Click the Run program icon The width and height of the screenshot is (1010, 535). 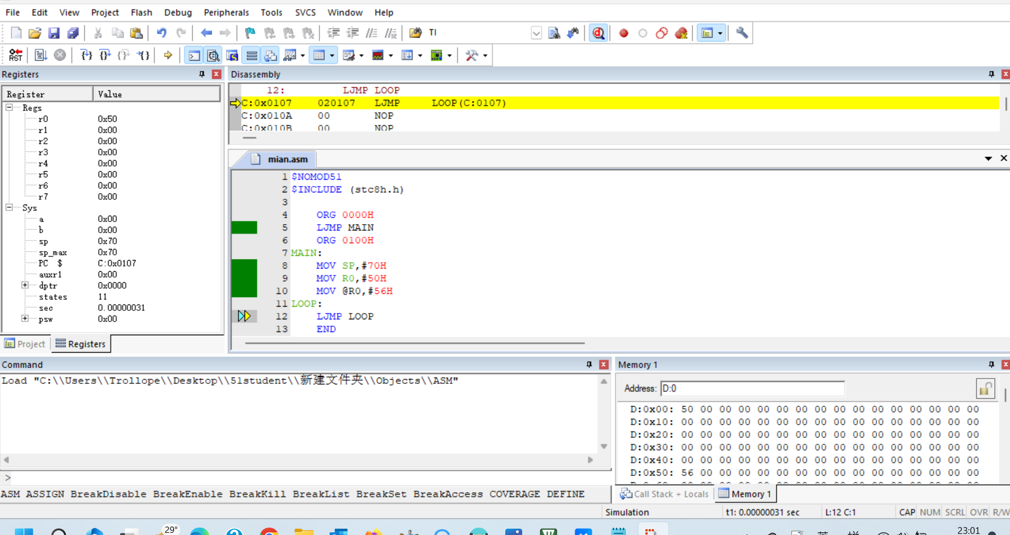click(41, 55)
